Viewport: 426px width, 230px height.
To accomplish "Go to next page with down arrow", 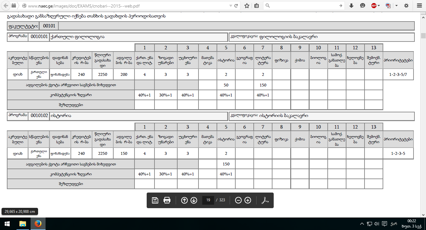I will (x=194, y=200).
